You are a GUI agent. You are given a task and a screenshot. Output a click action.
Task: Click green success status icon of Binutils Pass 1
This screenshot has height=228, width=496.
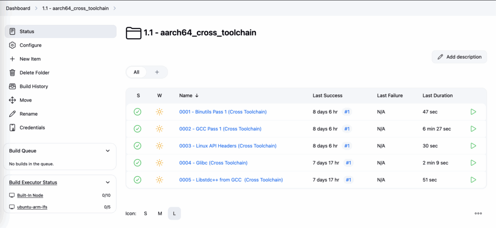137,112
